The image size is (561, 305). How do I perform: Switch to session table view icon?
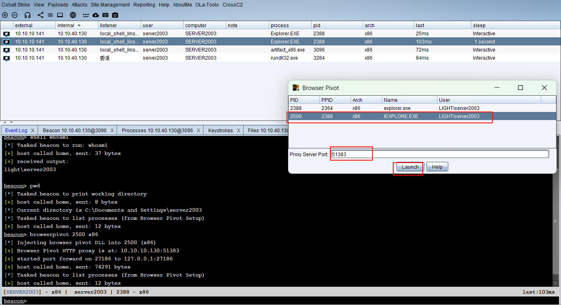pyautogui.click(x=50, y=15)
